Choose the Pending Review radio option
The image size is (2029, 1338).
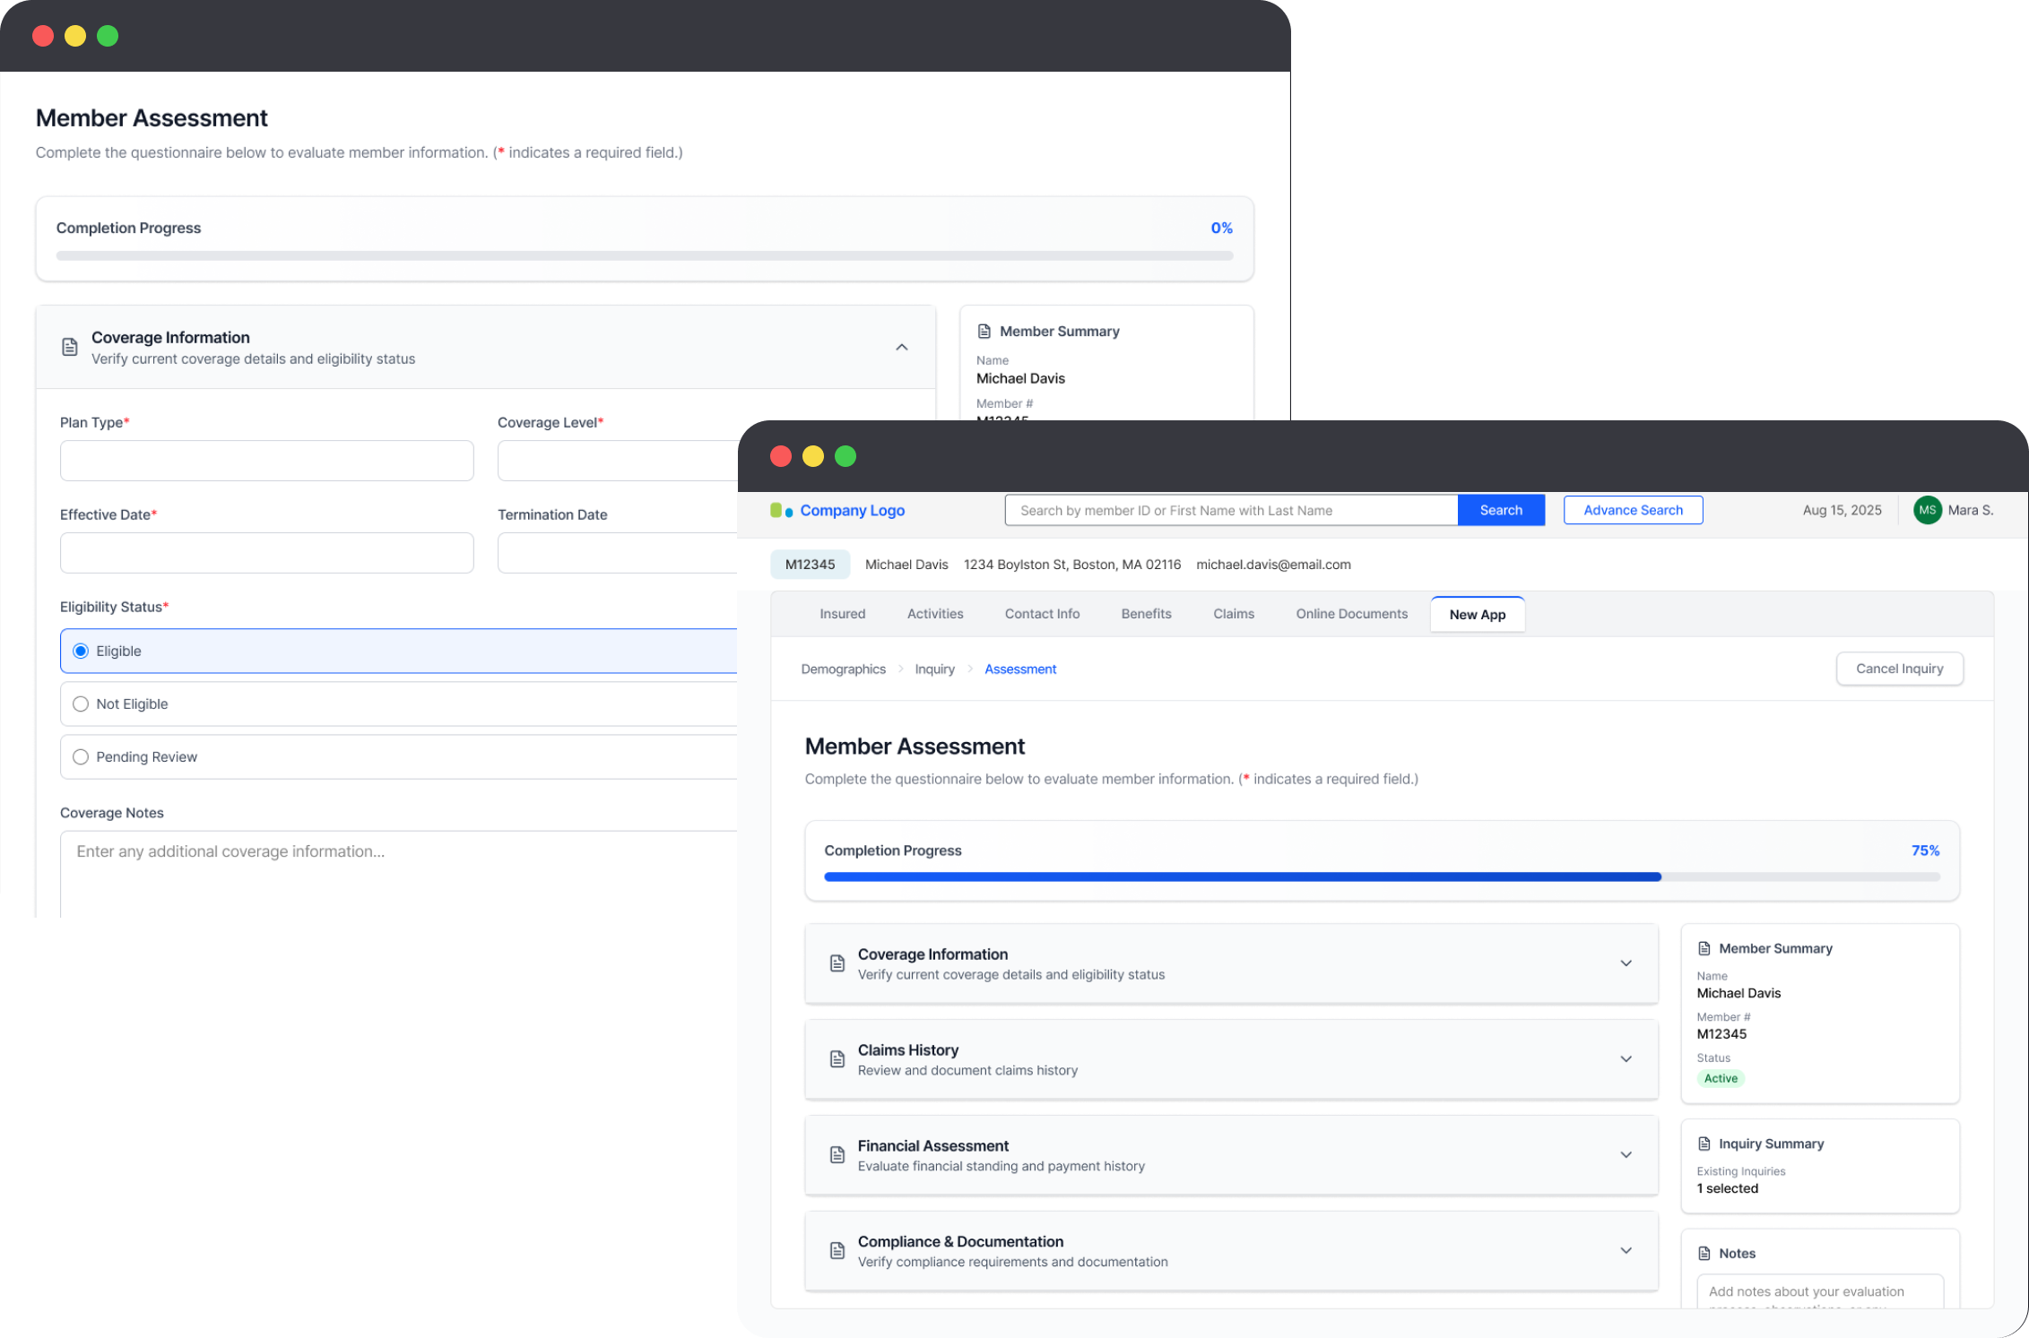coord(81,757)
